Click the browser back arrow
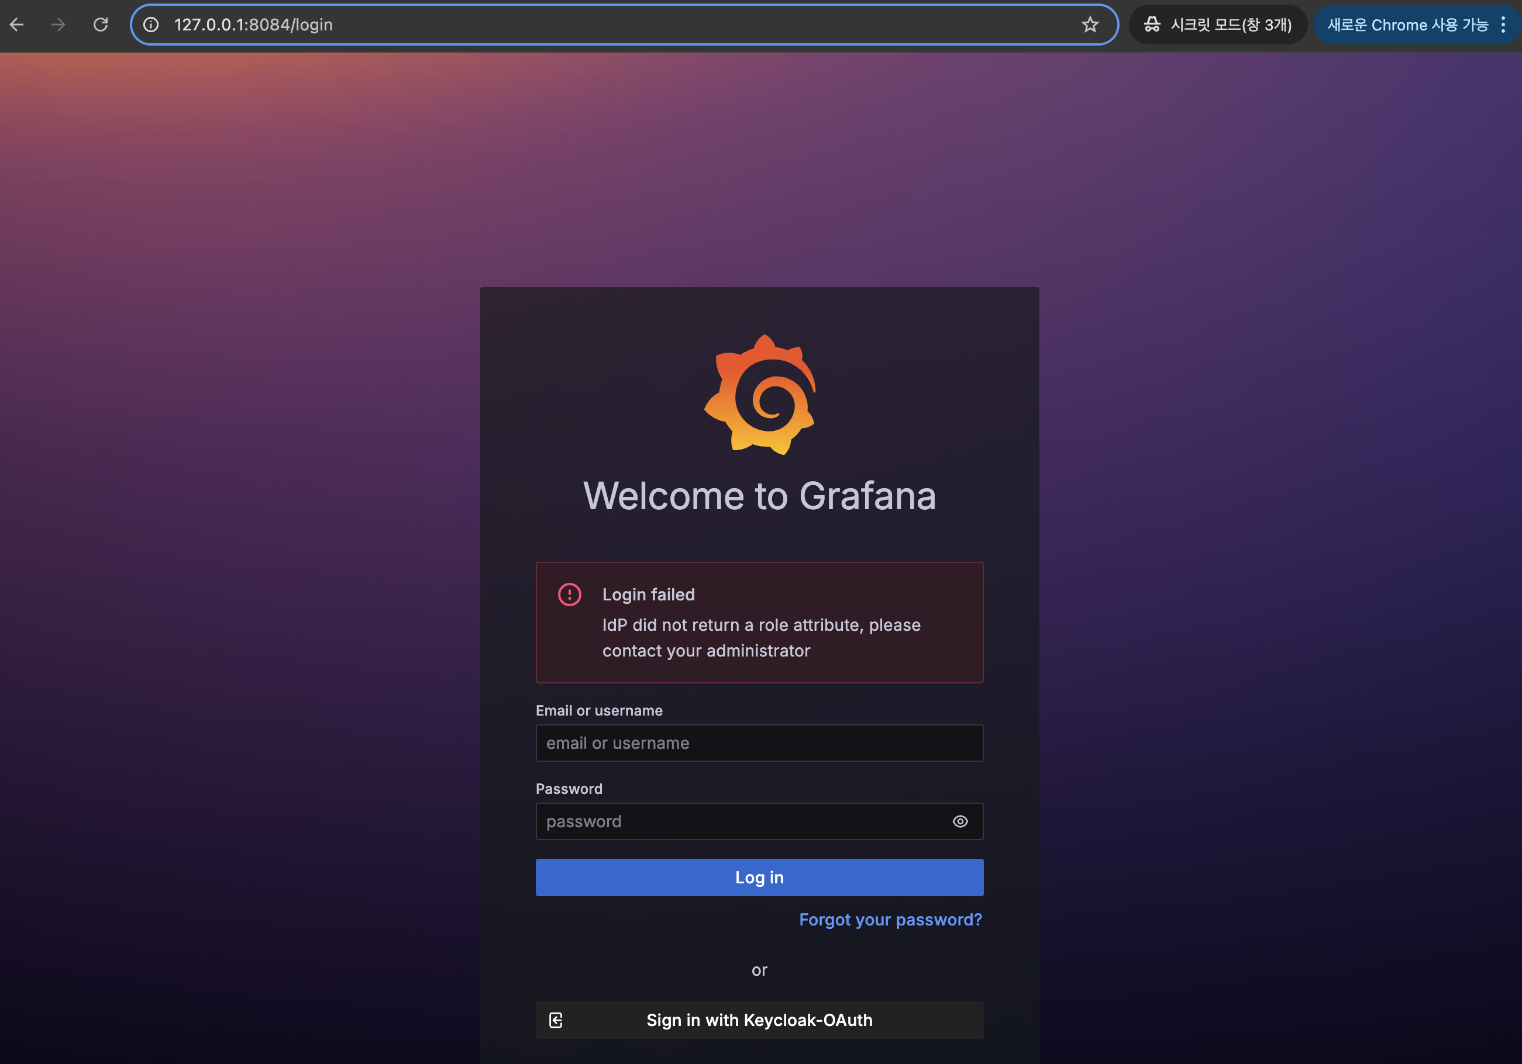This screenshot has width=1522, height=1064. coord(17,25)
